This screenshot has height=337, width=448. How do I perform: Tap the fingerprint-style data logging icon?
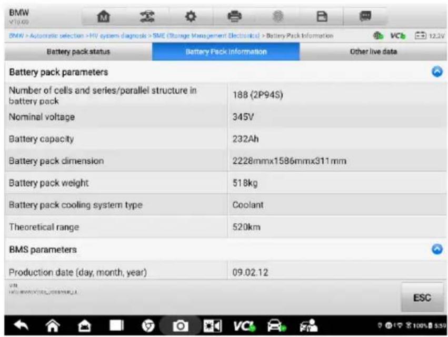[x=278, y=16]
